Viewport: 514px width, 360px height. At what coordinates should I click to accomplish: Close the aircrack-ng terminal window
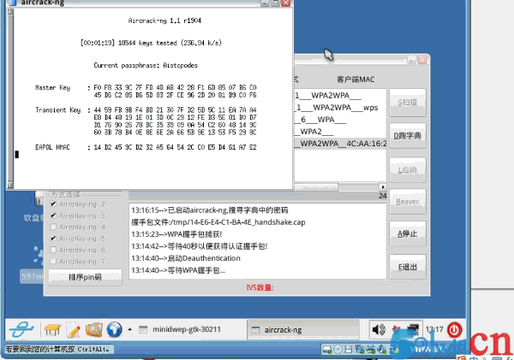point(286,3)
